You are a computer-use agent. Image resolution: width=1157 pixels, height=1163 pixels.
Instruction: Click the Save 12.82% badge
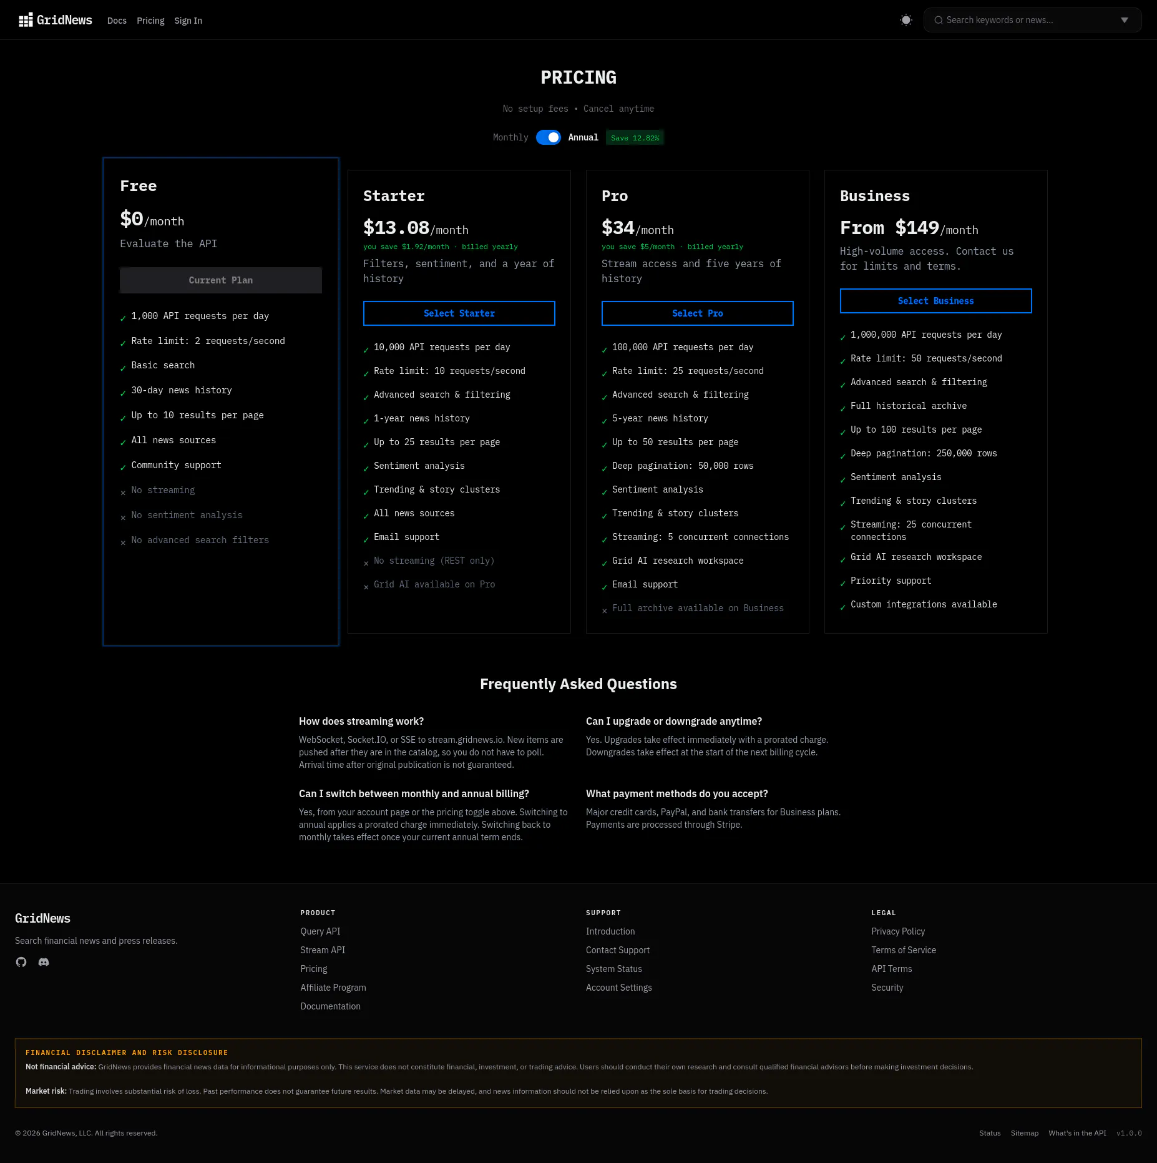click(x=635, y=138)
